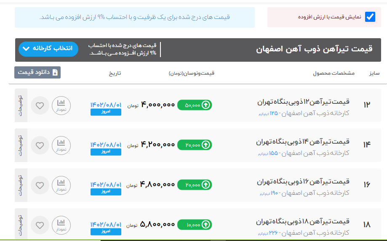Sort by the تاریخ column header
This screenshot has height=241, width=387.
pos(115,73)
